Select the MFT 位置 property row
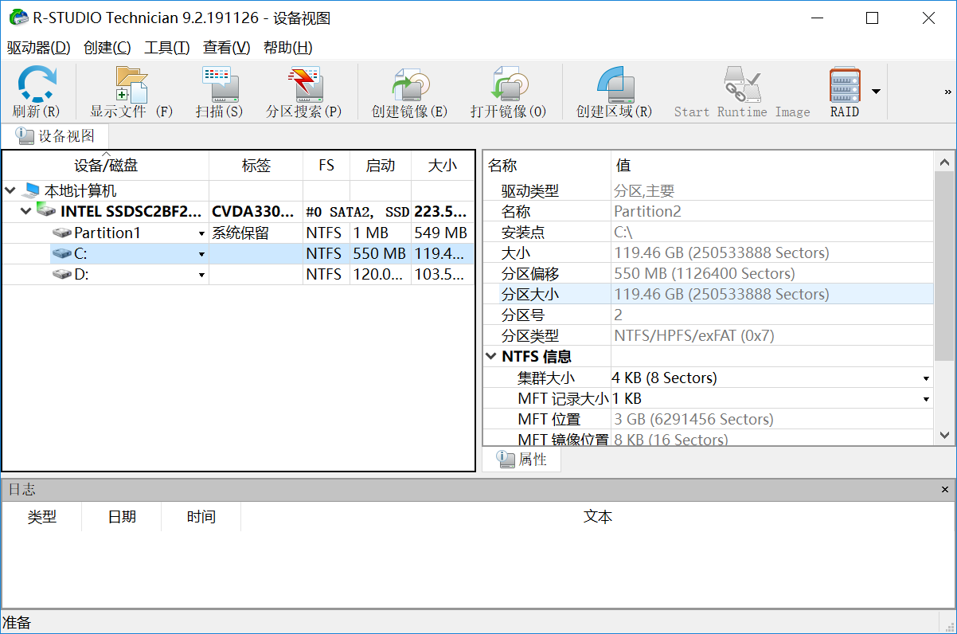This screenshot has width=957, height=634. 708,419
